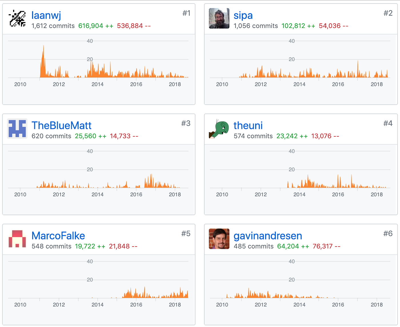Click laanwj's 616,904 ++ additions
The image size is (400, 327).
(x=96, y=26)
